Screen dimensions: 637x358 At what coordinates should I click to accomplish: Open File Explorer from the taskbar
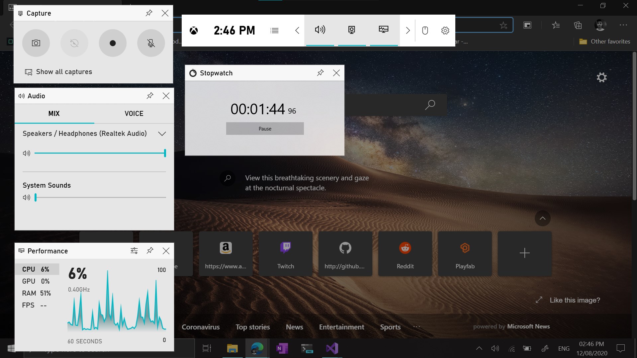tap(232, 348)
